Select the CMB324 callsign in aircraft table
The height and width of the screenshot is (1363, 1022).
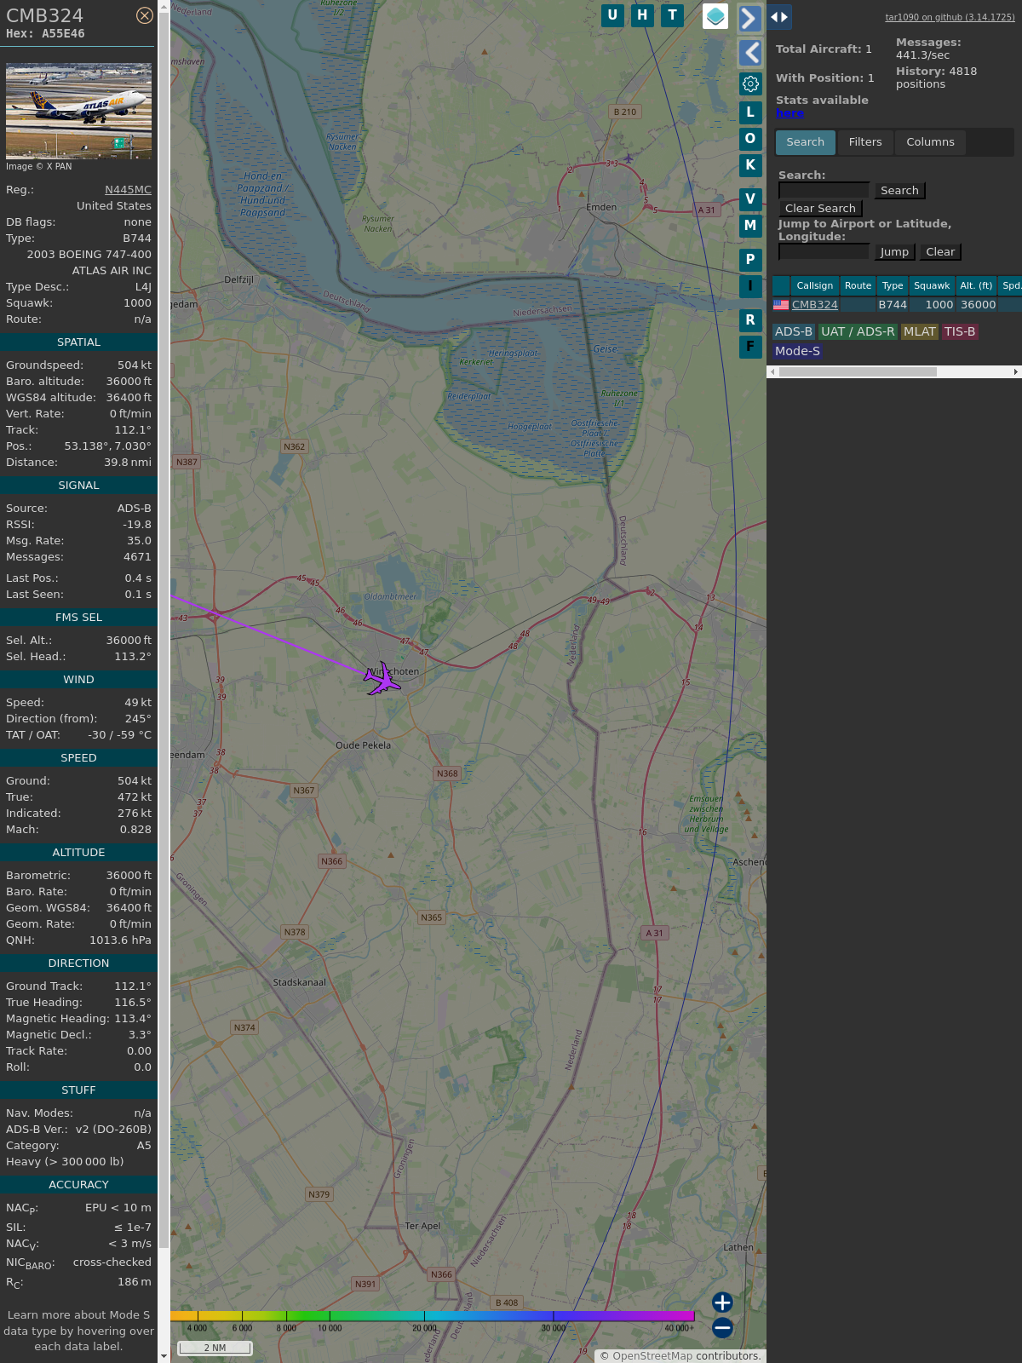pyautogui.click(x=815, y=305)
